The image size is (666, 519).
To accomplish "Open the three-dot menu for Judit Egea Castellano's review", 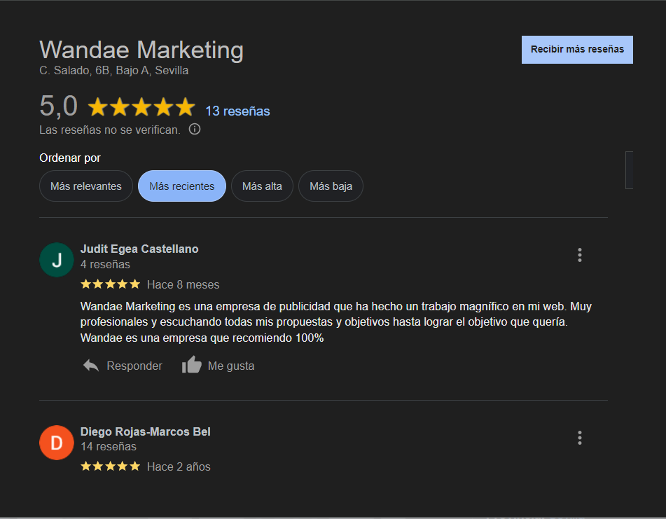I will [x=579, y=255].
